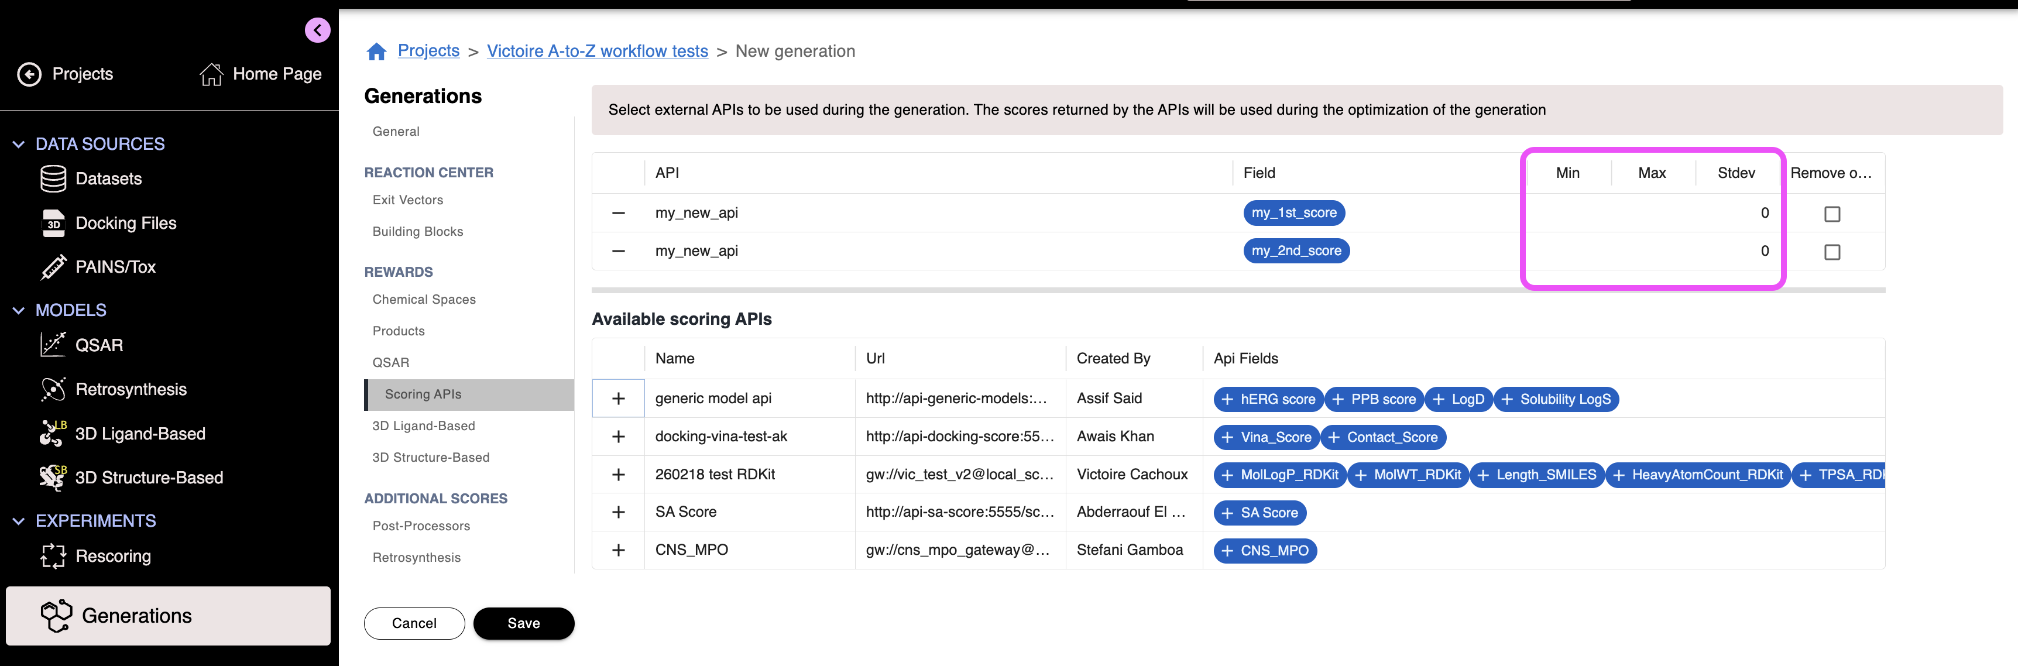
Task: Open Retrosynthesis additional scores
Action: click(417, 558)
